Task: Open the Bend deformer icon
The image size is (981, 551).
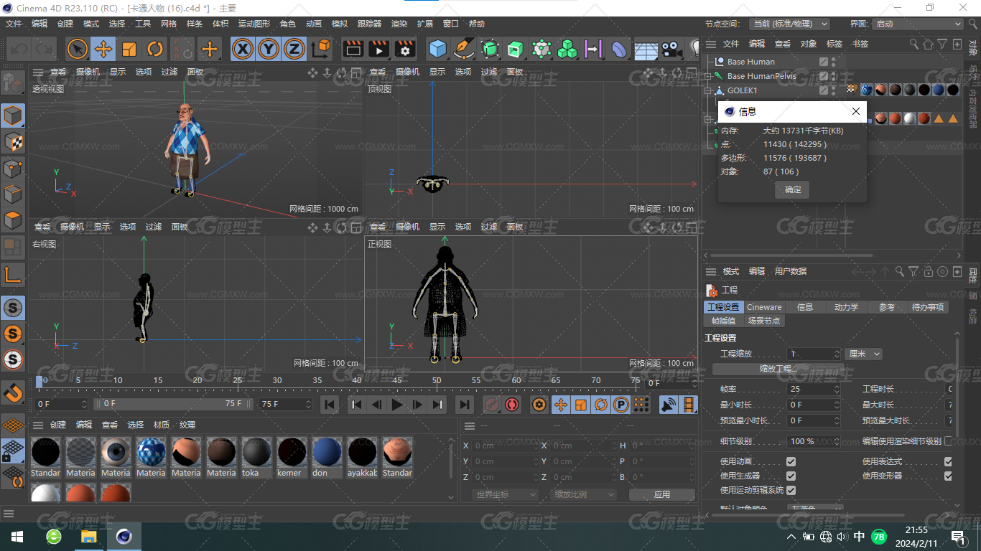Action: [619, 49]
